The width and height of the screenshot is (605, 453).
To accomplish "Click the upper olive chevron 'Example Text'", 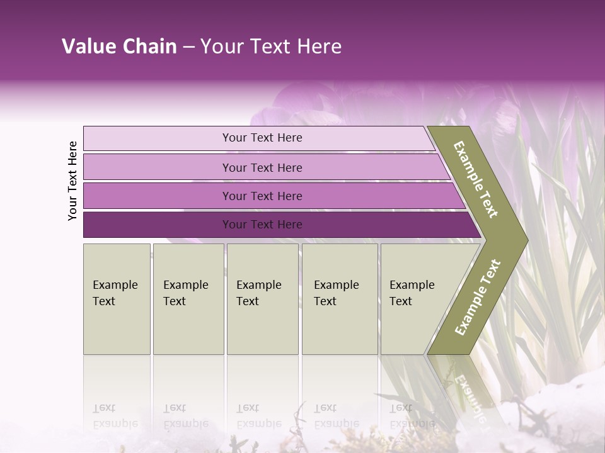I will click(477, 180).
